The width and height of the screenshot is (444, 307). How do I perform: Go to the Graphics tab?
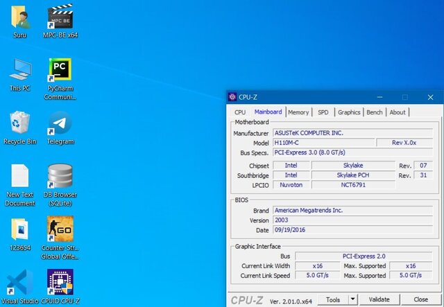pos(349,112)
